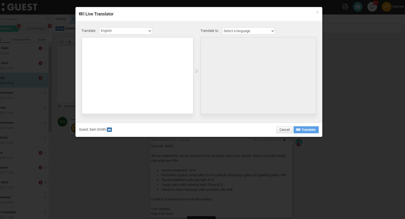Click the alert icon on the 09:28 selected row
Viewport: 405px width, 219px height.
pyautogui.click(x=40, y=78)
